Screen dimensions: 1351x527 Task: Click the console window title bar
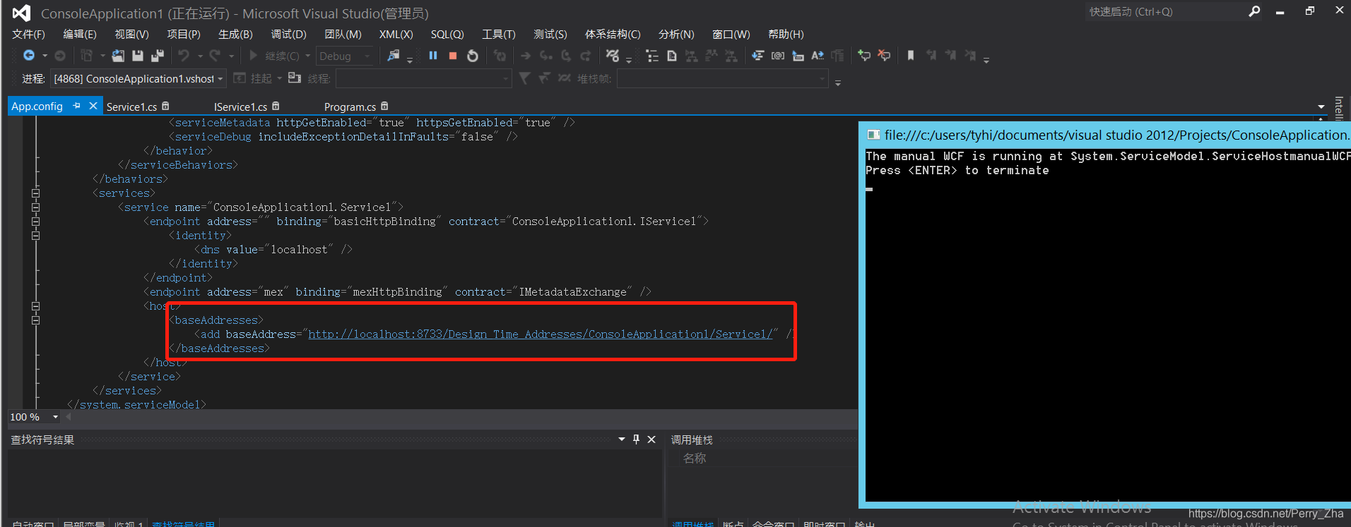[1106, 135]
